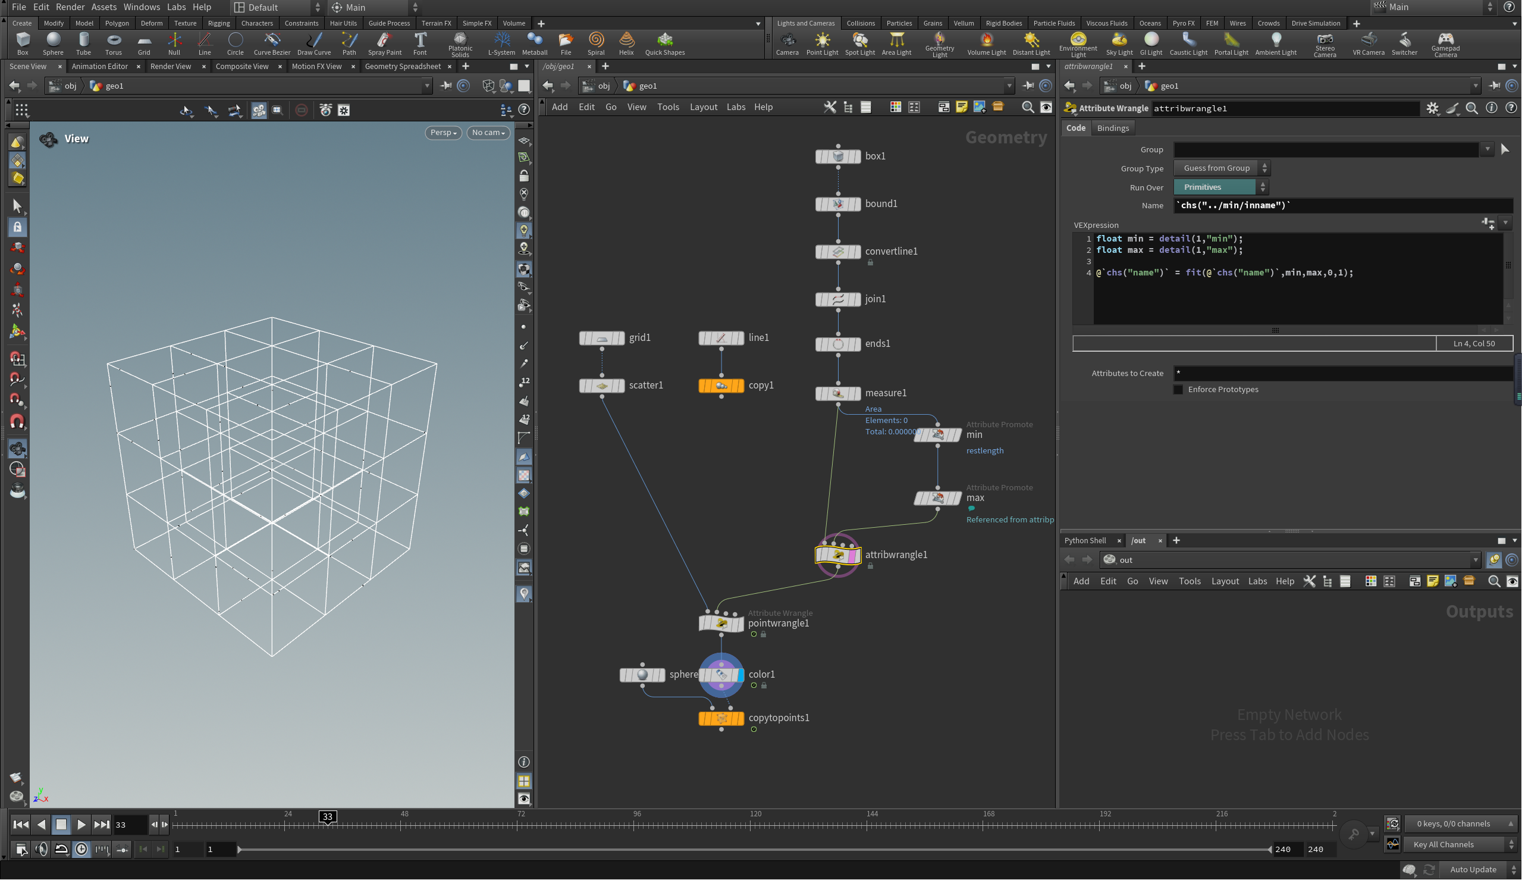Screen dimensions: 1522x880
Task: Open the No cam camera dropdown
Action: [488, 132]
